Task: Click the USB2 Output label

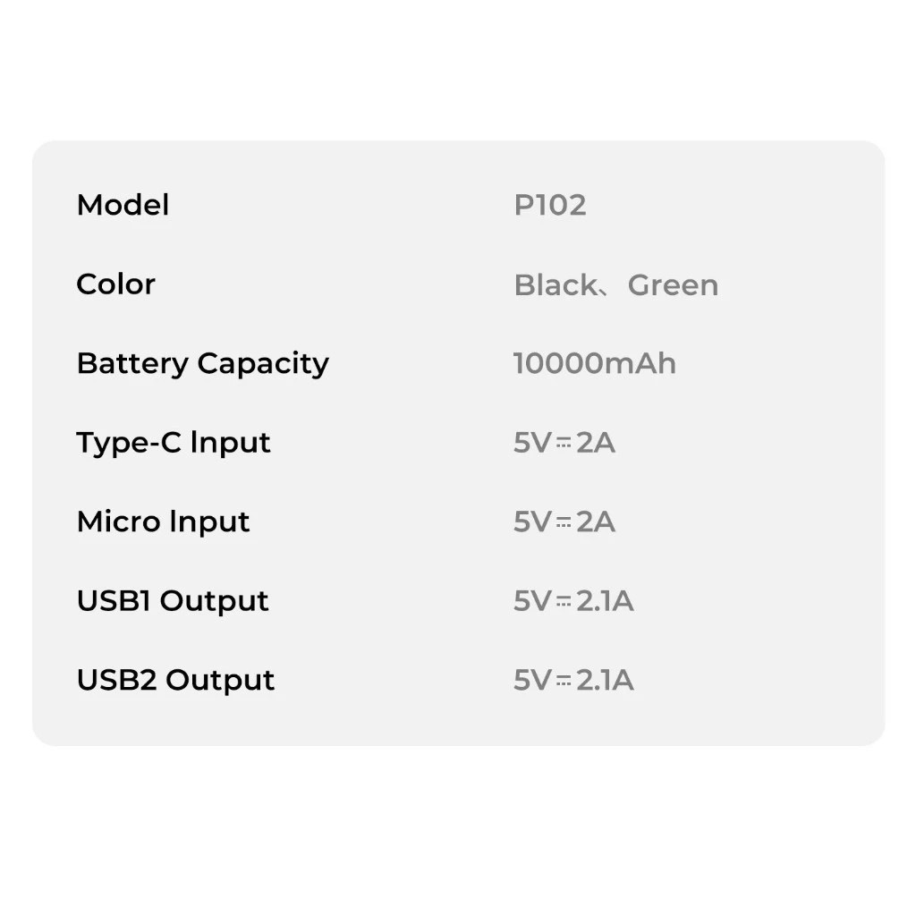Action: pos(175,681)
